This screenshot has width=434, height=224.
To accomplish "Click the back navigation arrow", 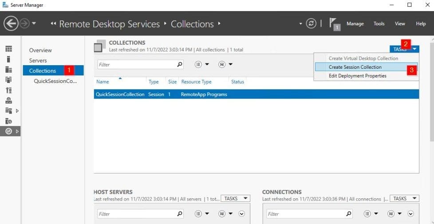I will tap(11, 24).
